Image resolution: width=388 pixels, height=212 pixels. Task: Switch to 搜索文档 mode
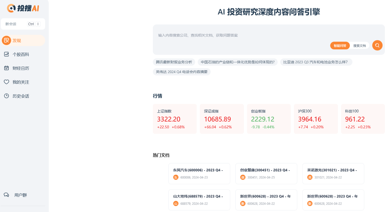click(x=360, y=46)
